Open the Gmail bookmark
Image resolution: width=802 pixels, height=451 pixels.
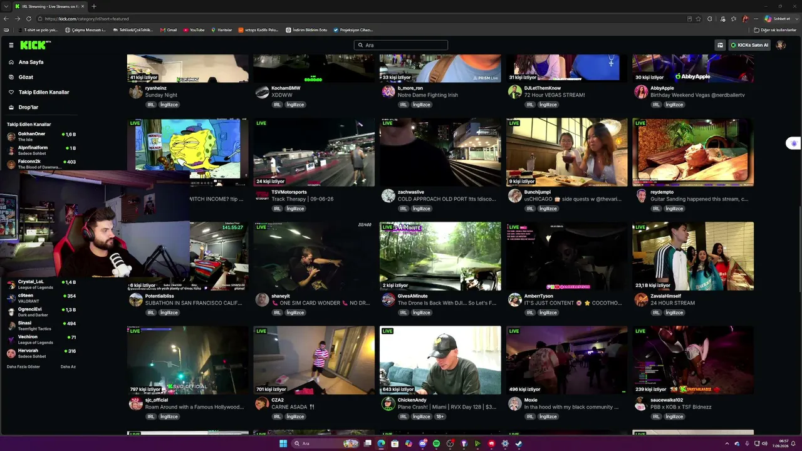point(169,30)
